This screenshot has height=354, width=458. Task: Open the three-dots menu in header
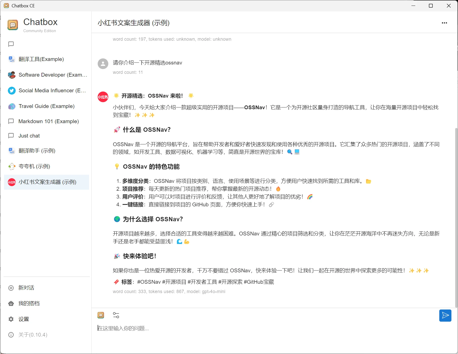pos(444,23)
